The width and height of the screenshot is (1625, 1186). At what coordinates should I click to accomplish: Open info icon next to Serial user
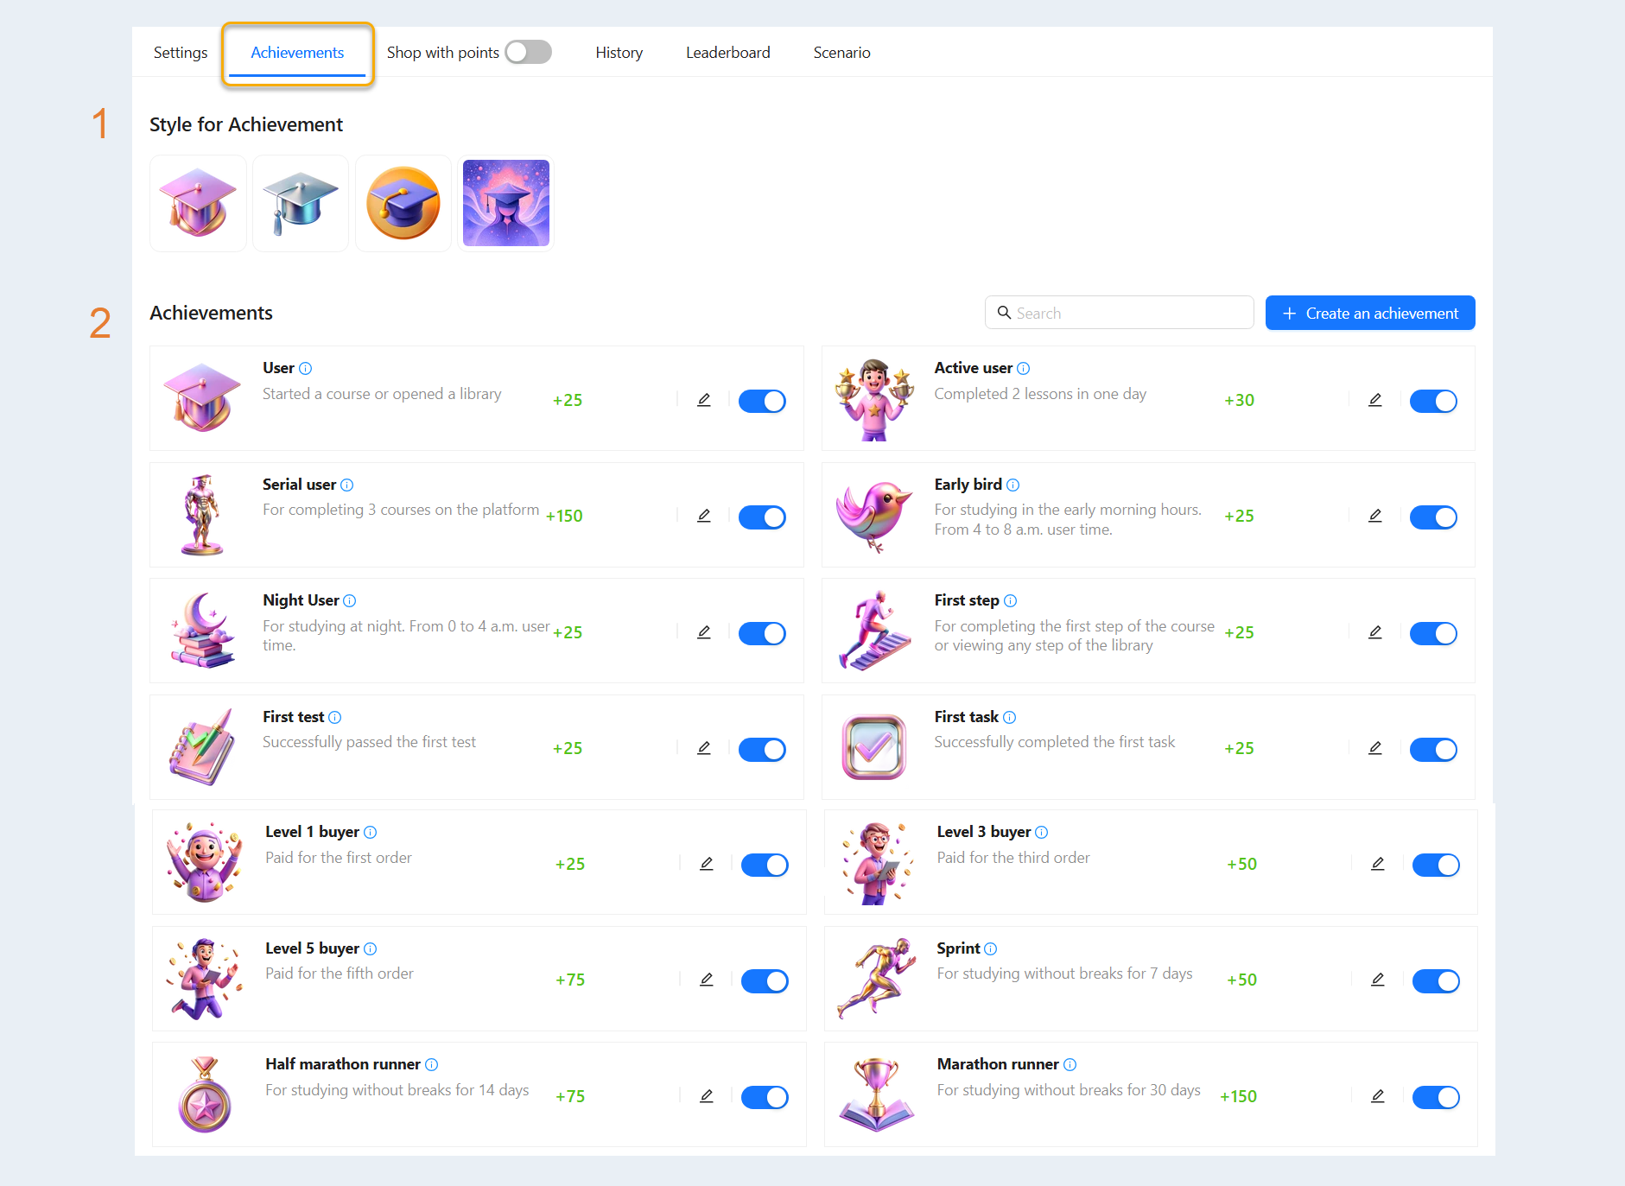point(346,485)
